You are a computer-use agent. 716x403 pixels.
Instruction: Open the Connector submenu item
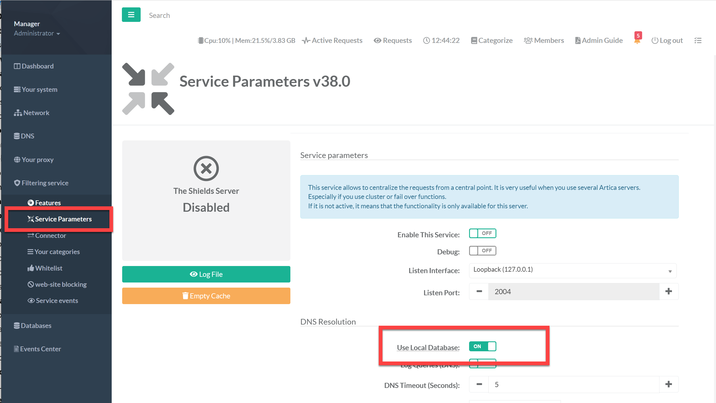click(50, 236)
